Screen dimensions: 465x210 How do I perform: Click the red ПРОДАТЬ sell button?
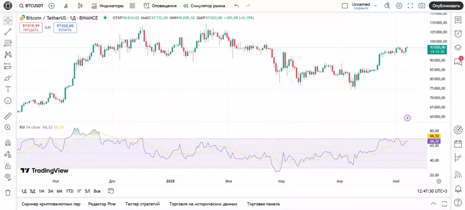pyautogui.click(x=31, y=28)
